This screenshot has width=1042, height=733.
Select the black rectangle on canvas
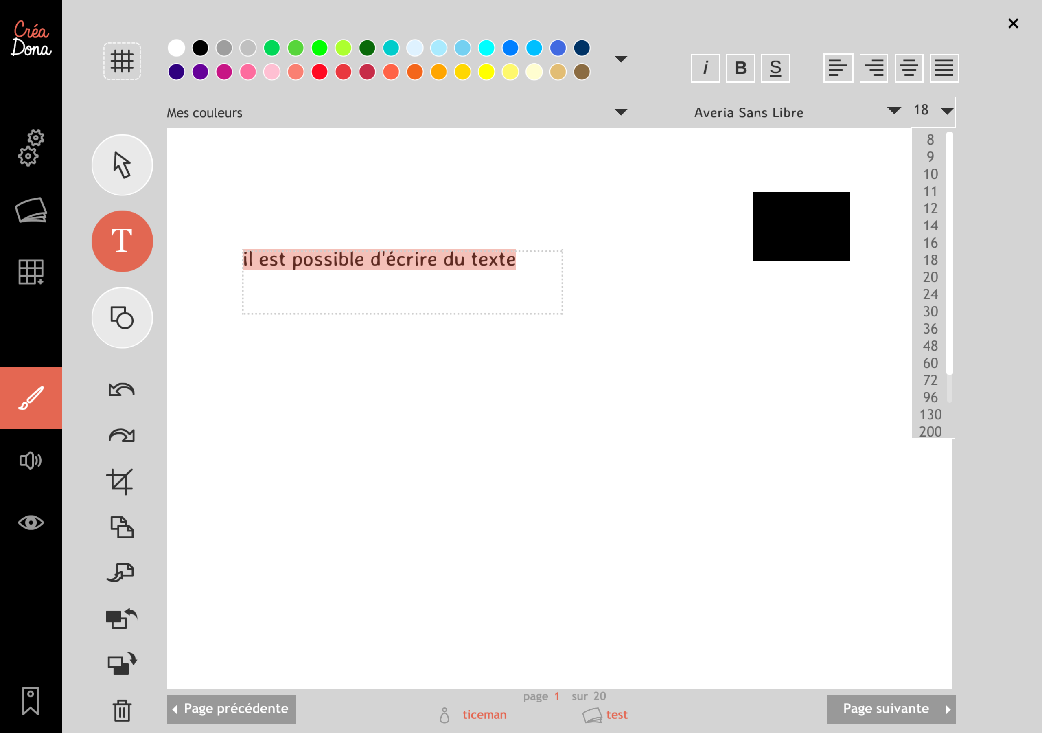801,227
